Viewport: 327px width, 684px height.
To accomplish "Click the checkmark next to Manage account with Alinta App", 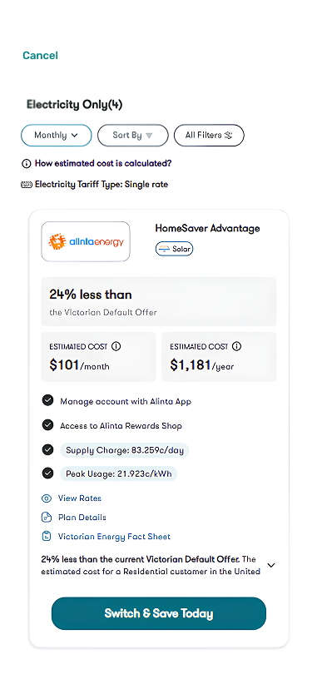I will click(47, 400).
